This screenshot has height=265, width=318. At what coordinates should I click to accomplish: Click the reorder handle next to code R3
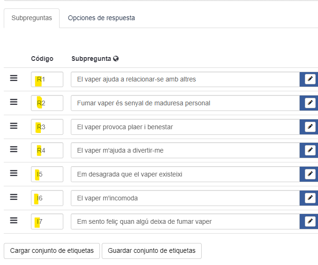14,126
